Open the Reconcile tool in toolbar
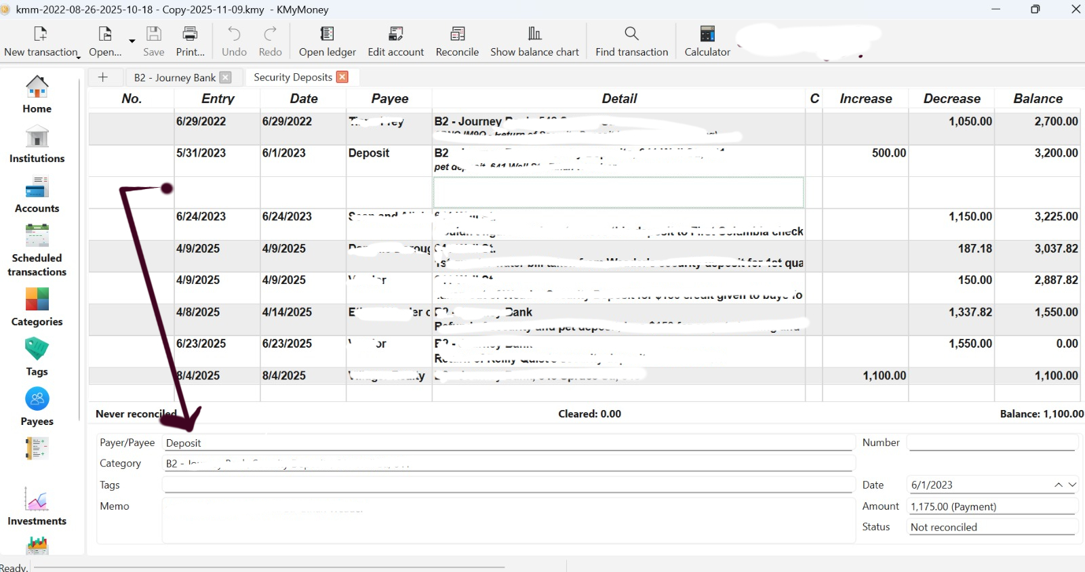The height and width of the screenshot is (572, 1085). click(457, 41)
